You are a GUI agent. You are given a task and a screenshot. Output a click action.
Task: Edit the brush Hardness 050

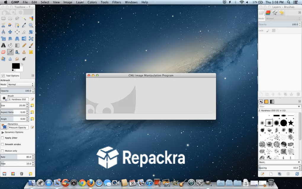click(x=32, y=99)
